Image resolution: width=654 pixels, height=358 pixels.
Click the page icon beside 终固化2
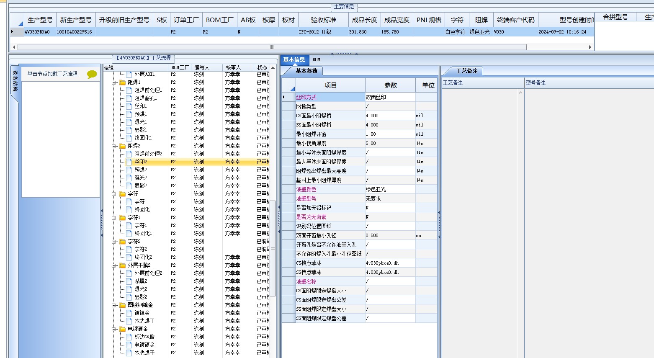click(x=129, y=257)
